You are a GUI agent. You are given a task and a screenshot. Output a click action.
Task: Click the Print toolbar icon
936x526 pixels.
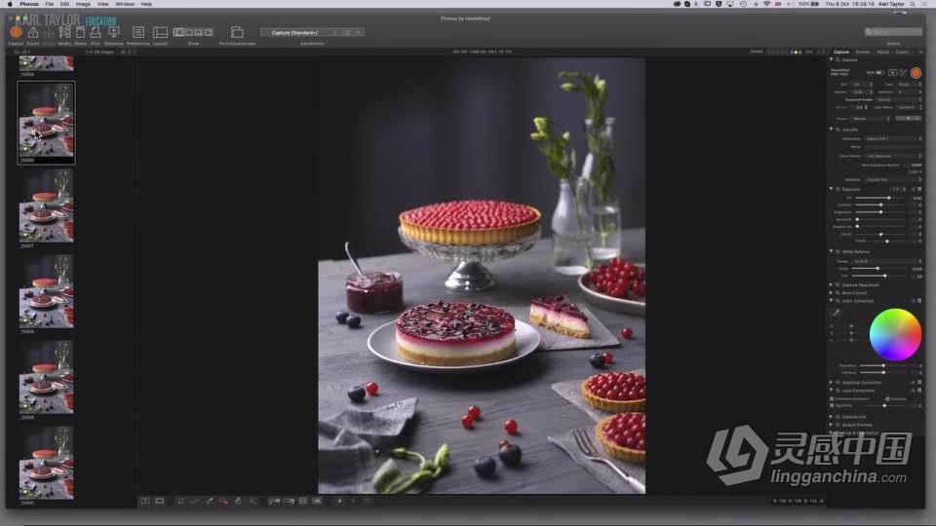96,32
